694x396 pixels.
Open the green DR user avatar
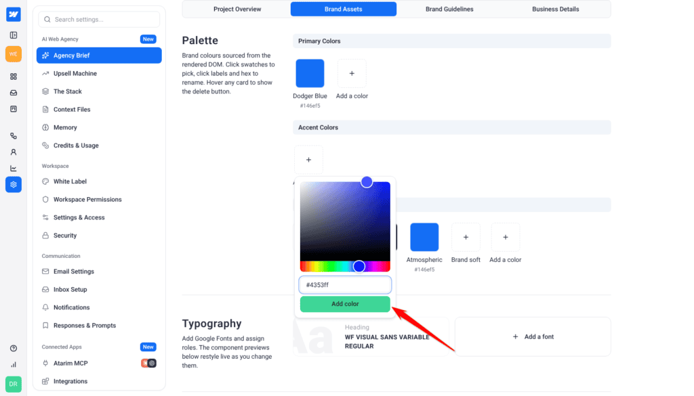pyautogui.click(x=14, y=384)
